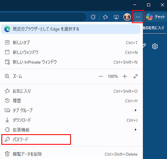Open the Extensions puzzle icon in toolbar
This screenshot has width=167, height=159.
coord(93,17)
